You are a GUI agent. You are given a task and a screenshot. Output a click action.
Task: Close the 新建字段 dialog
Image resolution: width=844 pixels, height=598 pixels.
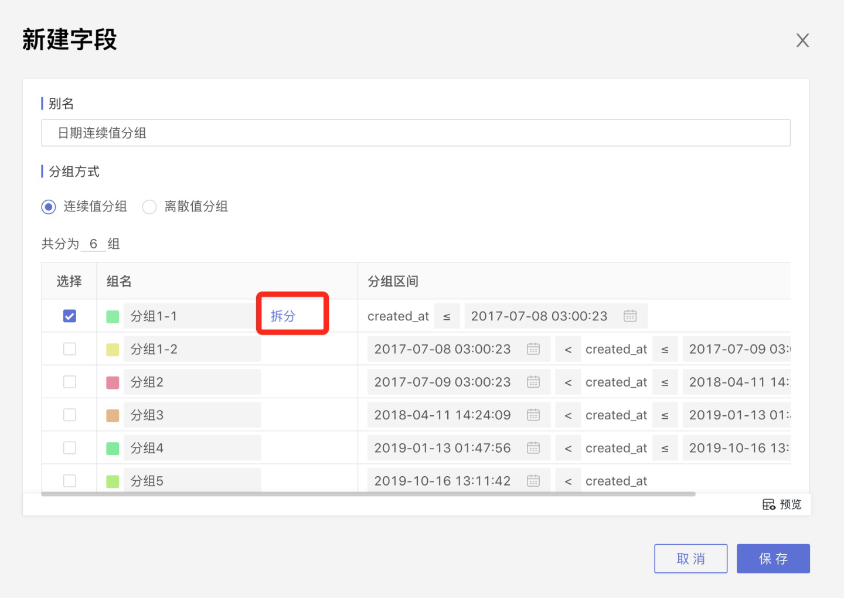[x=802, y=40]
